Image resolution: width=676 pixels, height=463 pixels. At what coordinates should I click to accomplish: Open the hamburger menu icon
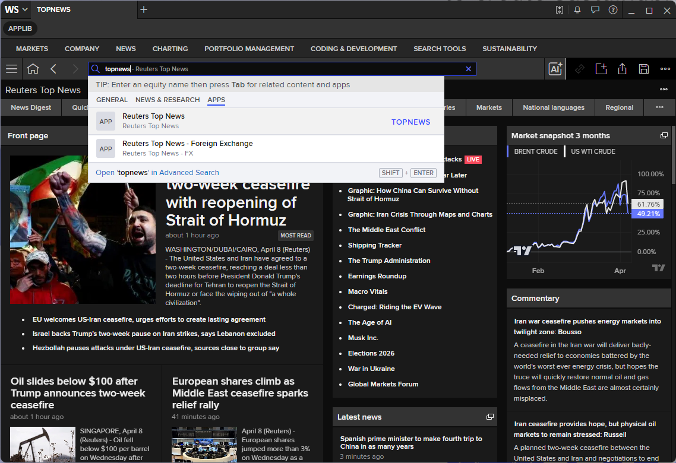click(12, 69)
